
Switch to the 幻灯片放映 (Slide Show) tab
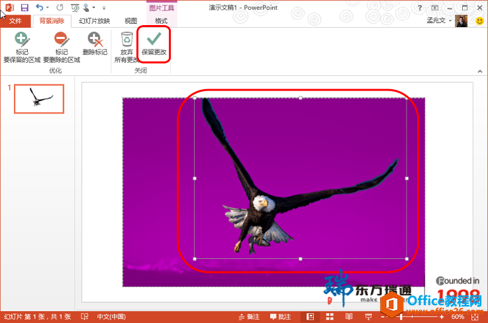[94, 21]
